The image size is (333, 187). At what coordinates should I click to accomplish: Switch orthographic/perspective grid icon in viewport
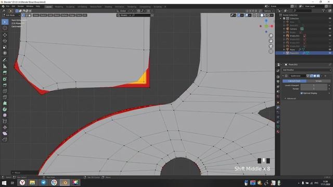[271, 51]
